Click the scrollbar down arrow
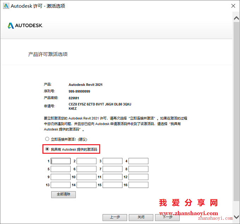 click(x=236, y=217)
